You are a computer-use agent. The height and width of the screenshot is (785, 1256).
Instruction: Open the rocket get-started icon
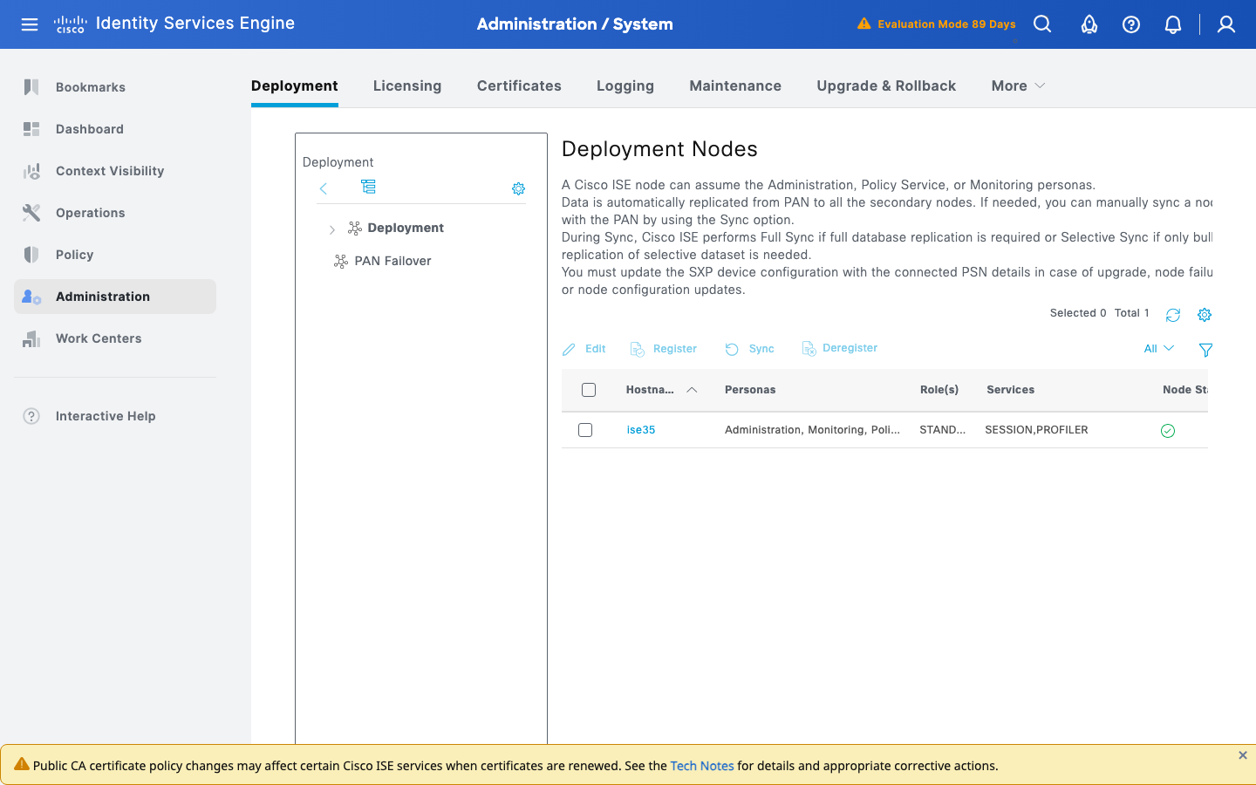[1089, 24]
